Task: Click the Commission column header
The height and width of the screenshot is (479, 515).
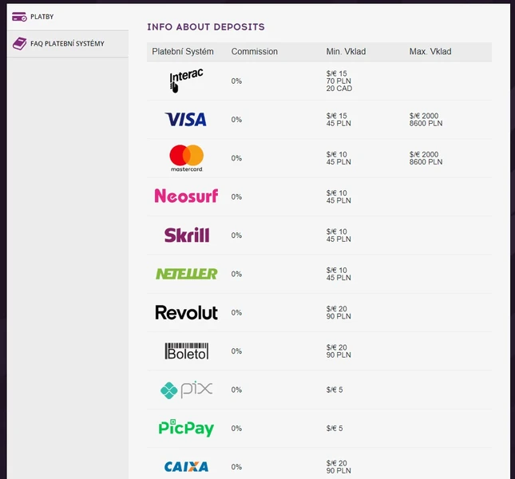Action: tap(254, 52)
